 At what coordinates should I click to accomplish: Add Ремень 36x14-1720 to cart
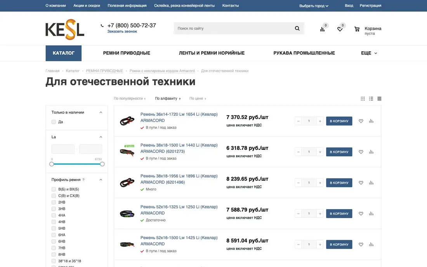[x=339, y=121]
